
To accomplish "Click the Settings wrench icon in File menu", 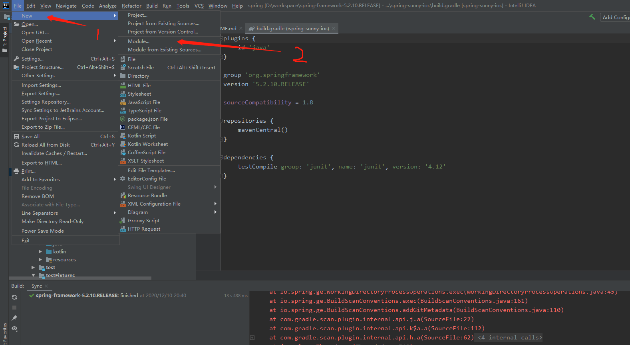I will tap(16, 59).
